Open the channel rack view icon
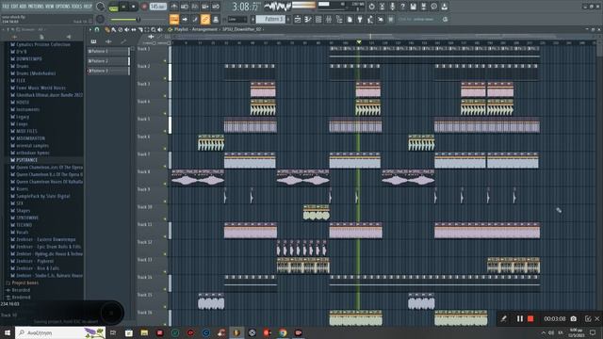Image resolution: width=603 pixels, height=339 pixels. tap(318, 19)
